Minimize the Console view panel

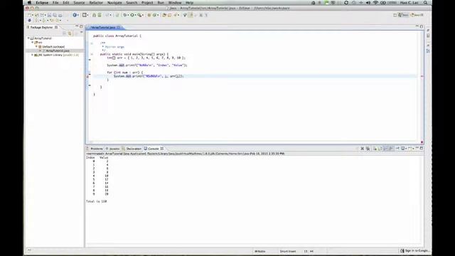click(417, 148)
